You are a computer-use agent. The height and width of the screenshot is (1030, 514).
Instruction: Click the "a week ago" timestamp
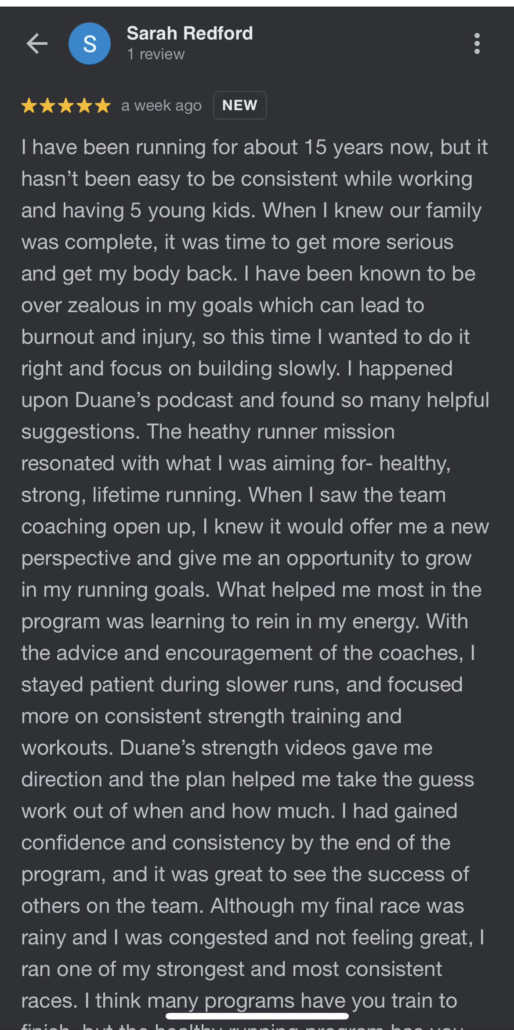[x=161, y=106]
